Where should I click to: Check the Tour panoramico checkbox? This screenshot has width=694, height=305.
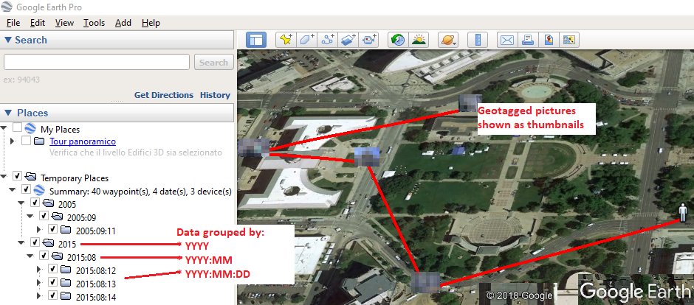(26, 141)
